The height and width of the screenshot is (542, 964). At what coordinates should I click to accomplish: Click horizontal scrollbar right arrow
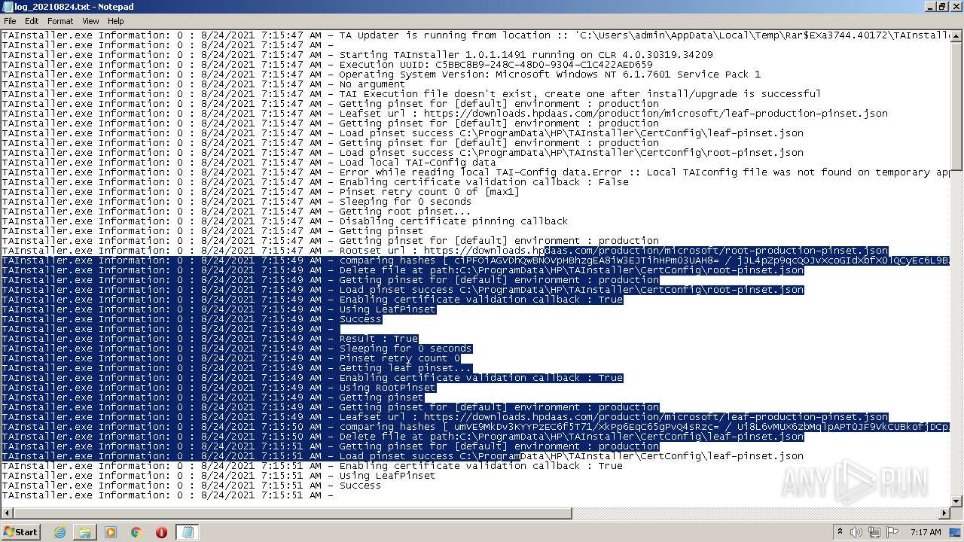pos(945,513)
